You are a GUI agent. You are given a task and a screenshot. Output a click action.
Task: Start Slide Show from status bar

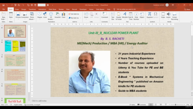pos(166,105)
